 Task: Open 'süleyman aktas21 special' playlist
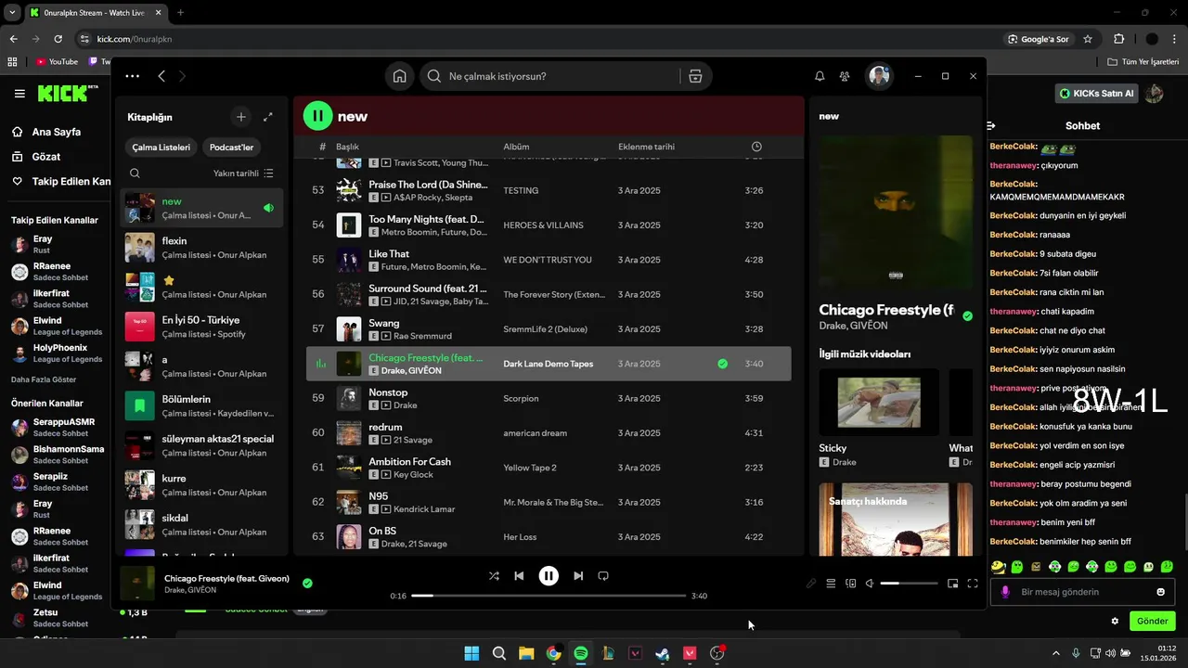(201, 445)
